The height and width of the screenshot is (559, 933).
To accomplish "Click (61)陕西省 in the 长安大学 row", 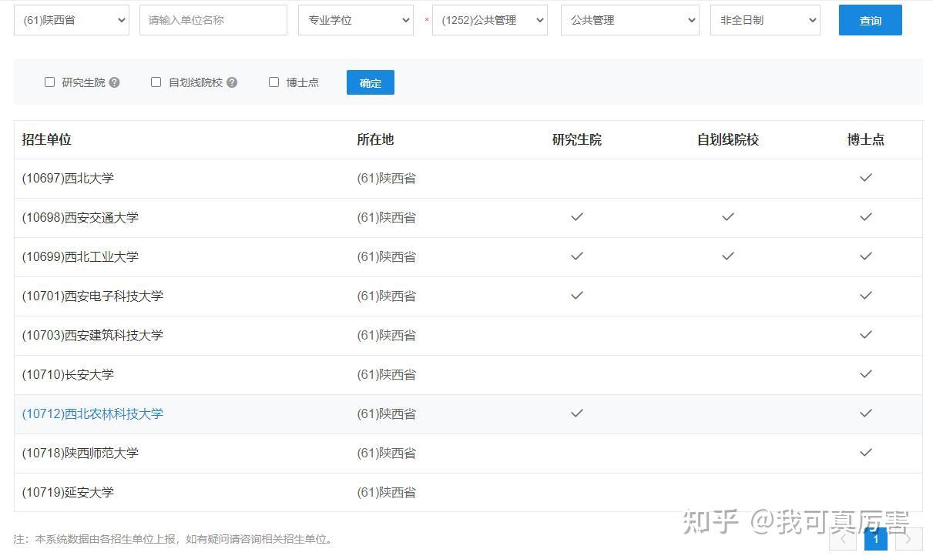I will point(386,374).
